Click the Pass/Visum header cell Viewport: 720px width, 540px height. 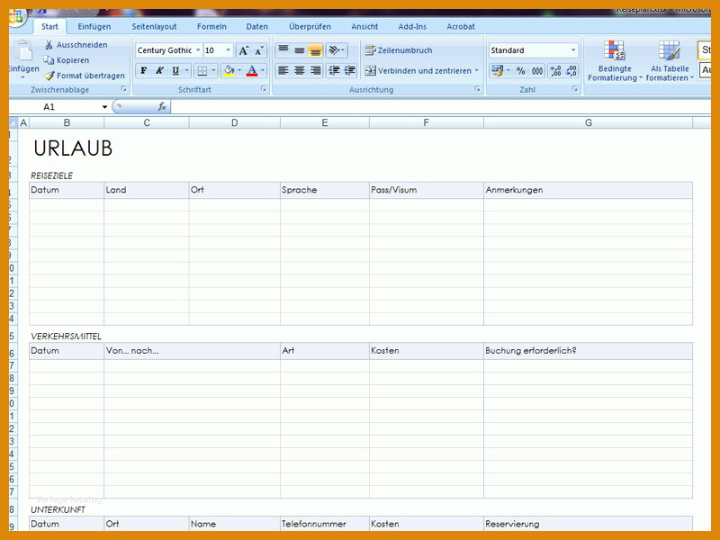(426, 190)
